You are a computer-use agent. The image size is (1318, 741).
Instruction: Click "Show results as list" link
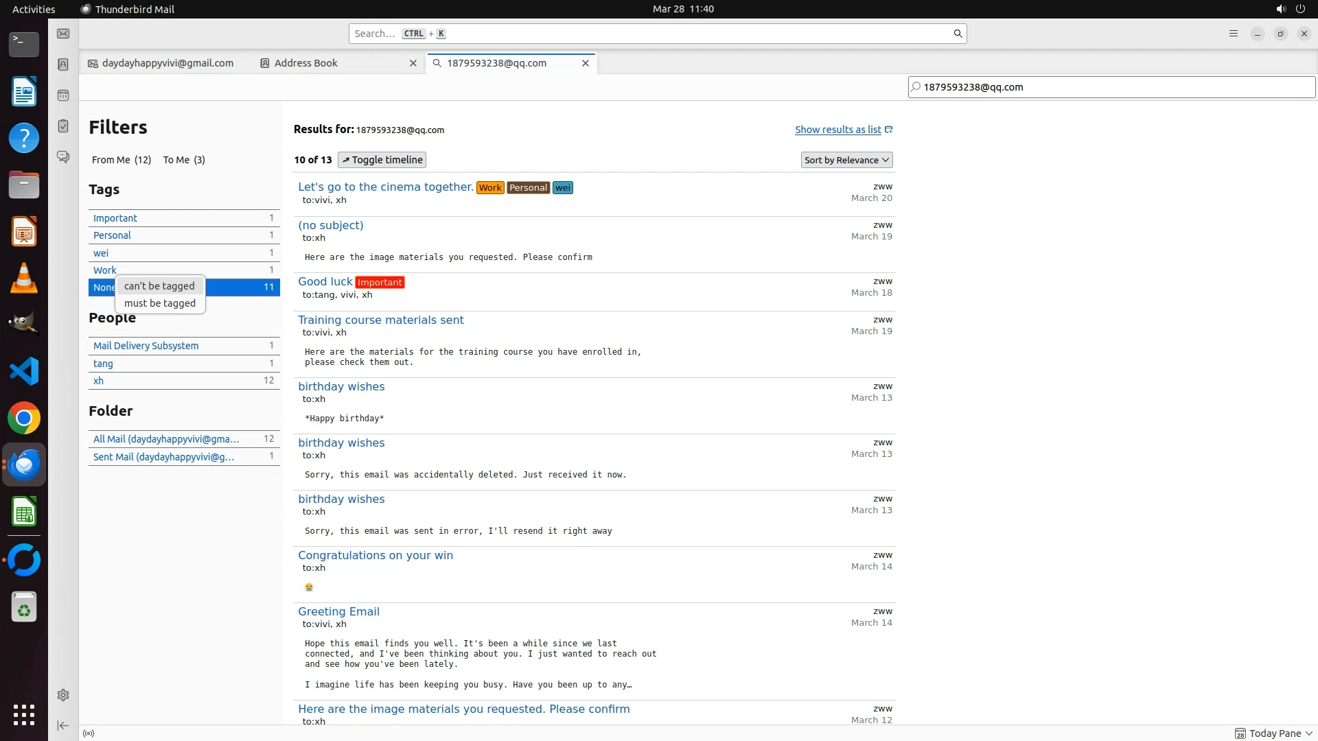(x=838, y=130)
